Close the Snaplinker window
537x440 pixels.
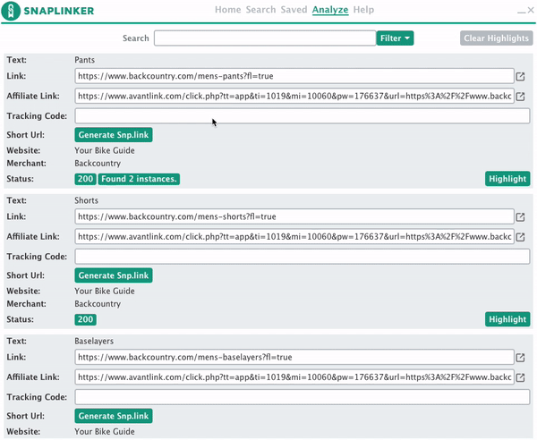tap(531, 10)
